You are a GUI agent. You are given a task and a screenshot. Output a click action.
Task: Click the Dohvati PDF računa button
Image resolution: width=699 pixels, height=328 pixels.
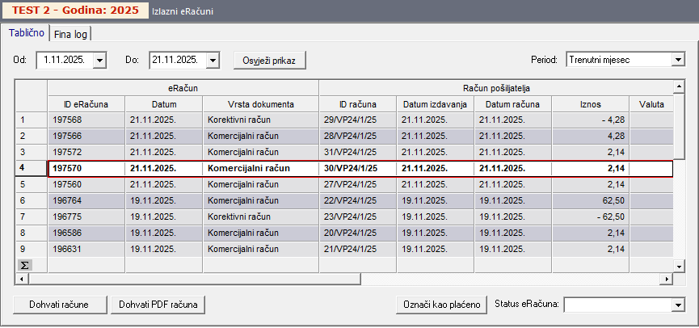(x=158, y=305)
